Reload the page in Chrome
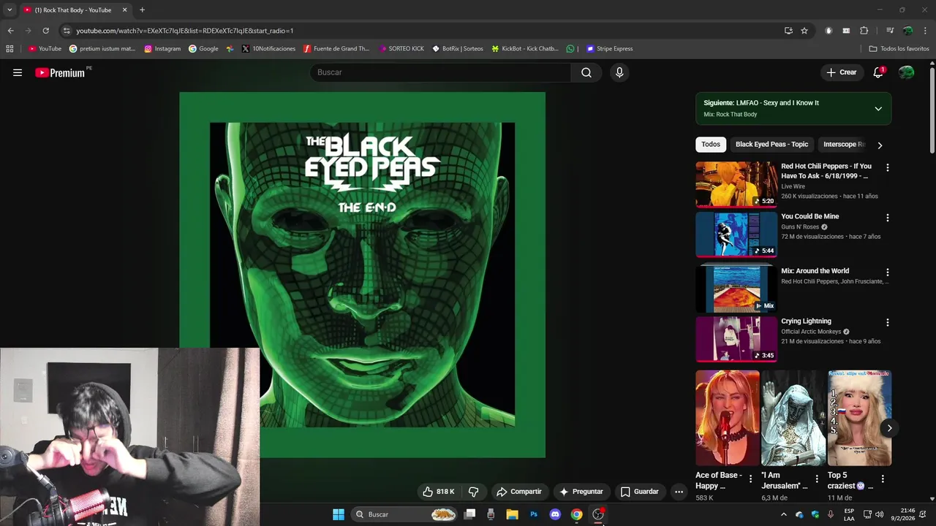The width and height of the screenshot is (936, 526). [45, 31]
